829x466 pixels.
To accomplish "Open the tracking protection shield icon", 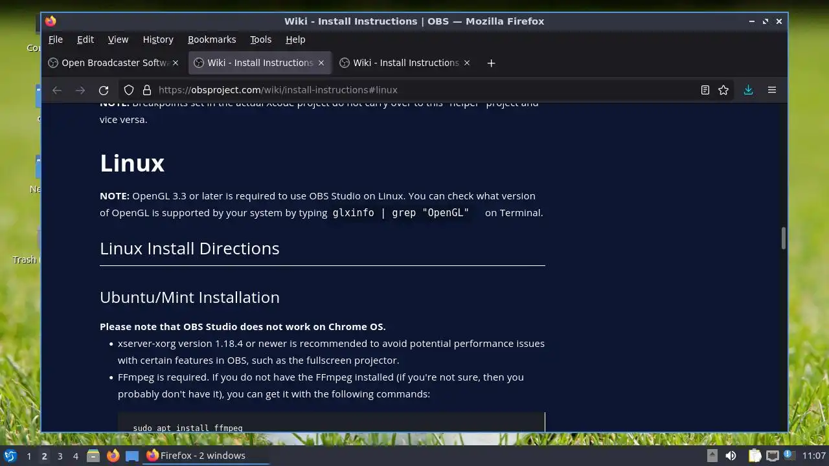I will [129, 90].
